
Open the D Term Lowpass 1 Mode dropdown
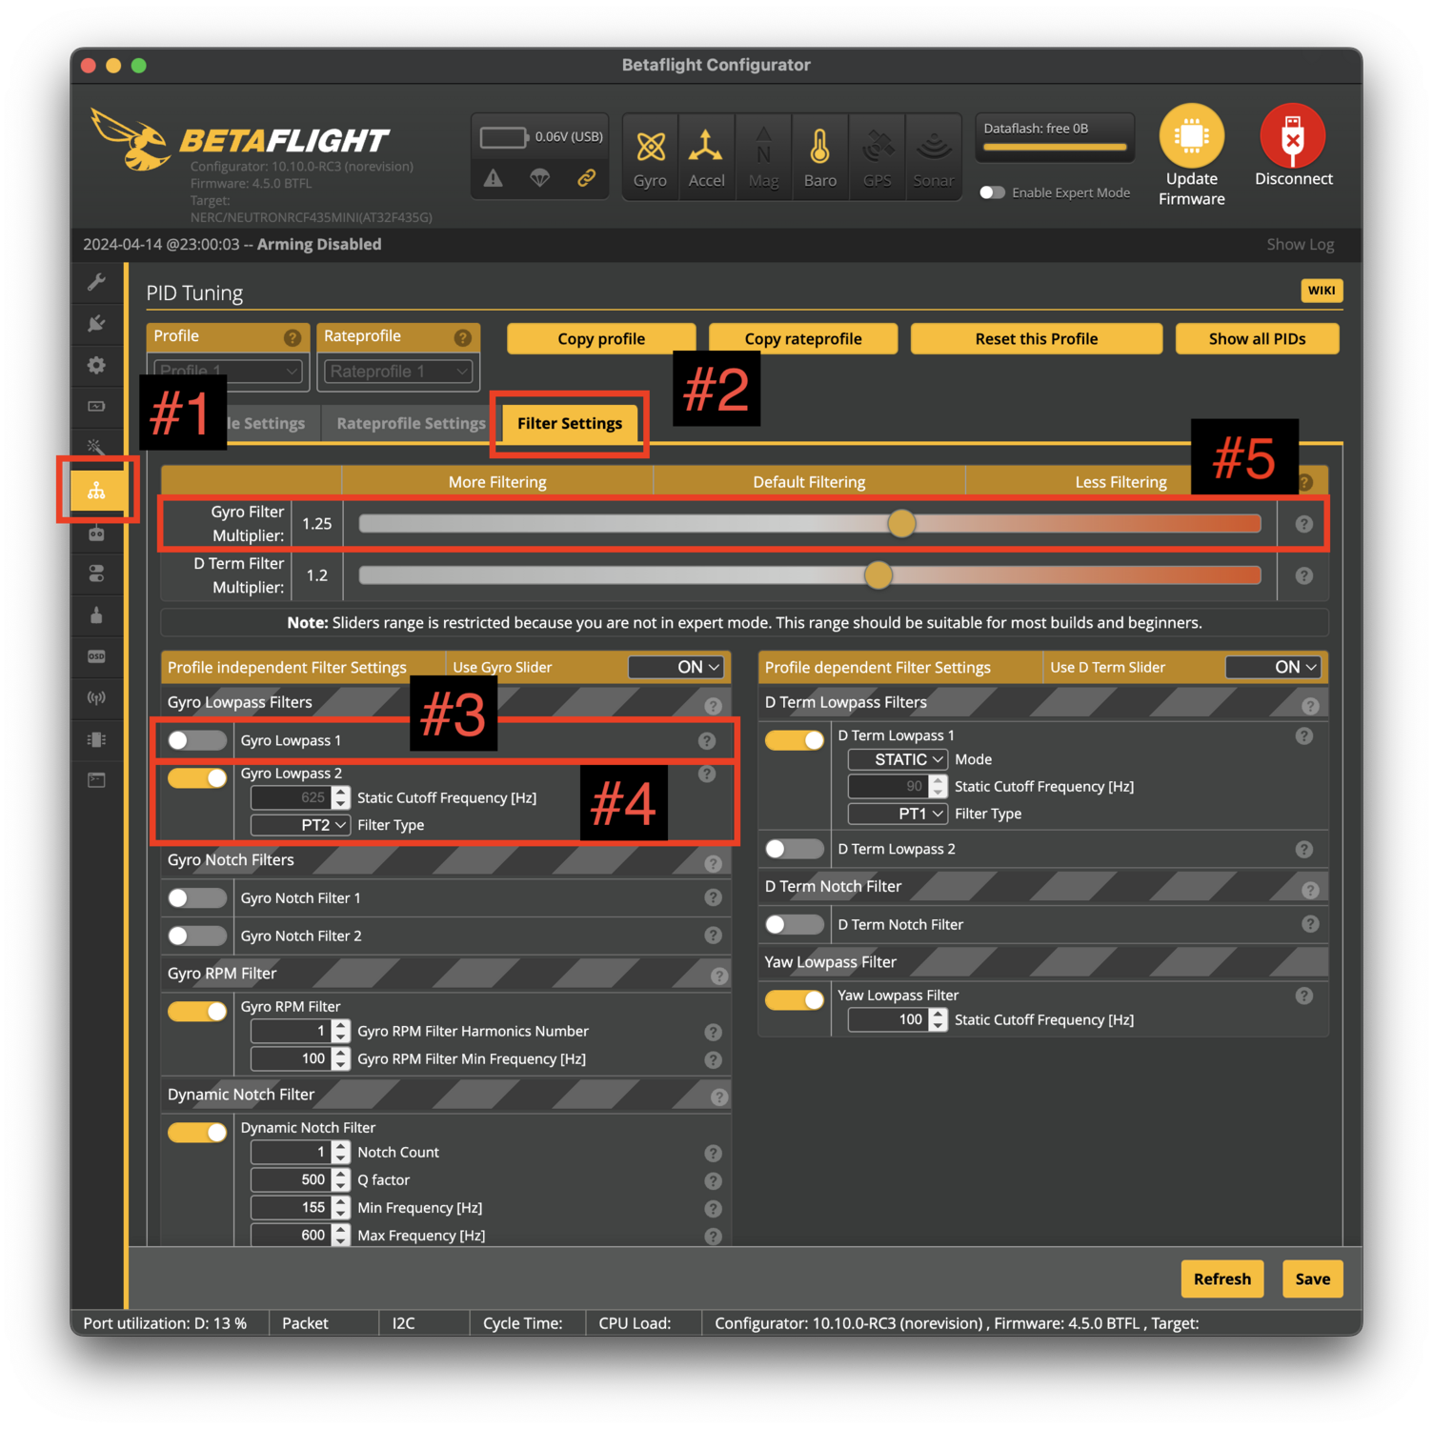[897, 759]
